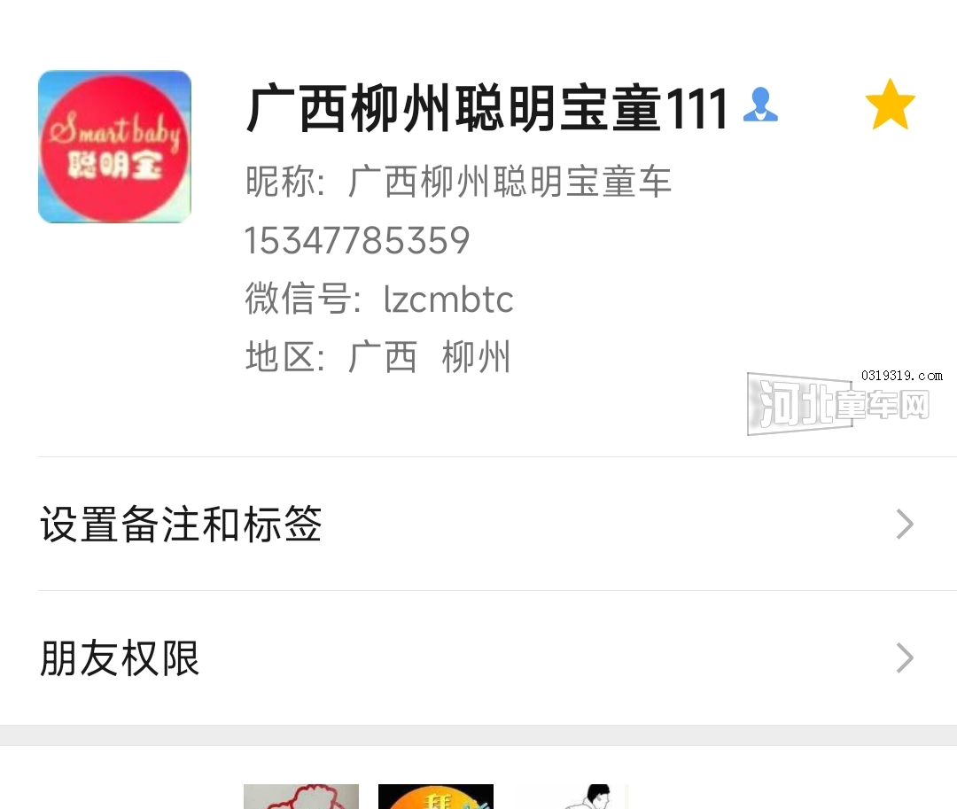957x809 pixels.
Task: Tap the contact name 广西柳州聪明宝童111
Action: pos(486,109)
